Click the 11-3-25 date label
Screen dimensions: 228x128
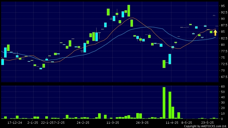click(x=113, y=123)
